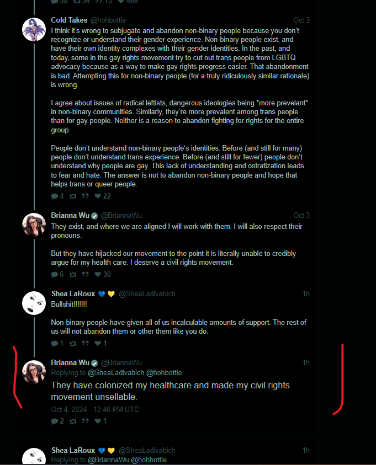Like Shea LaRoux's 'Bullshit!!!!!!!' reply
This screenshot has height=465, width=376.
click(100, 344)
